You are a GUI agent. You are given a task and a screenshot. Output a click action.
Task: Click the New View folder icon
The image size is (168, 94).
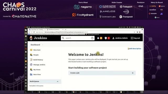point(31,74)
